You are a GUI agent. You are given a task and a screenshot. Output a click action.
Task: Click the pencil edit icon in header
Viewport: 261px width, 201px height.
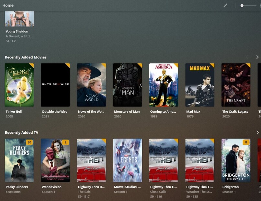pos(225,5)
